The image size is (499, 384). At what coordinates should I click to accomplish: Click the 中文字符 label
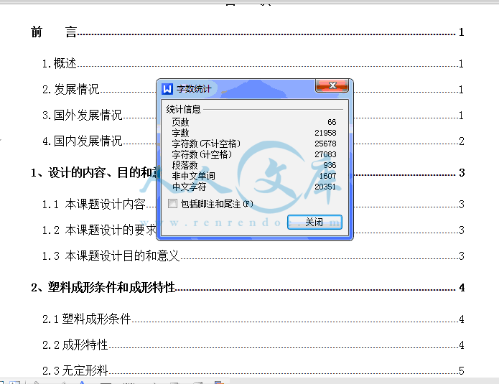click(x=189, y=187)
